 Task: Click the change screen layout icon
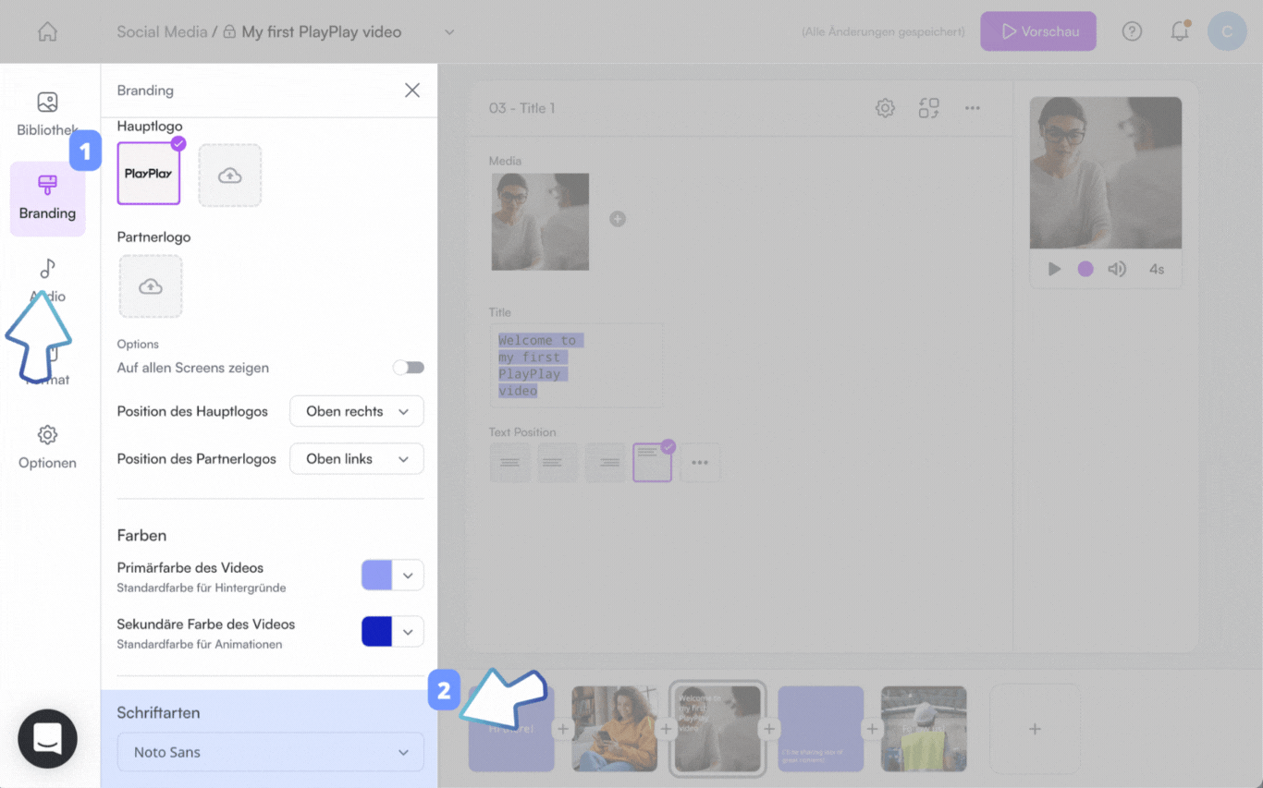[x=929, y=108]
